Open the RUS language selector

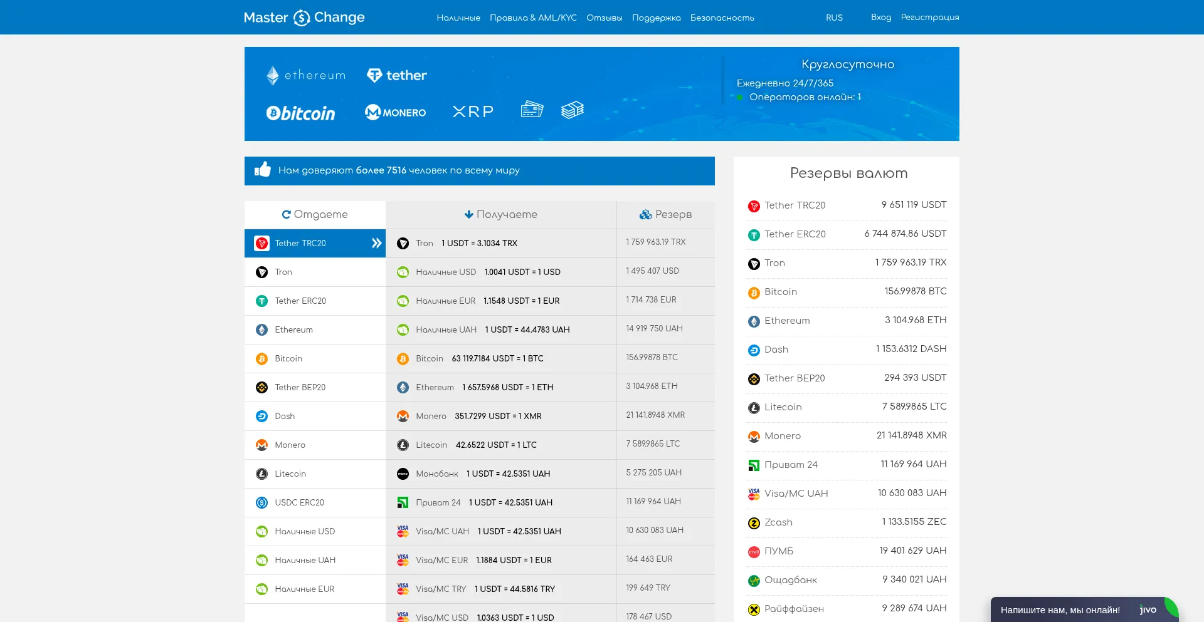point(834,18)
